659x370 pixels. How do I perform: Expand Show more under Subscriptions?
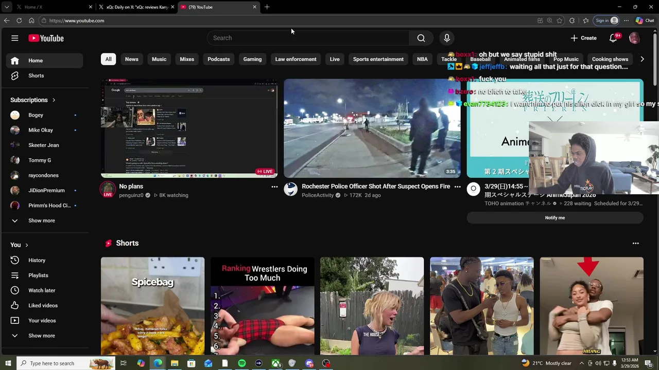tap(44, 220)
